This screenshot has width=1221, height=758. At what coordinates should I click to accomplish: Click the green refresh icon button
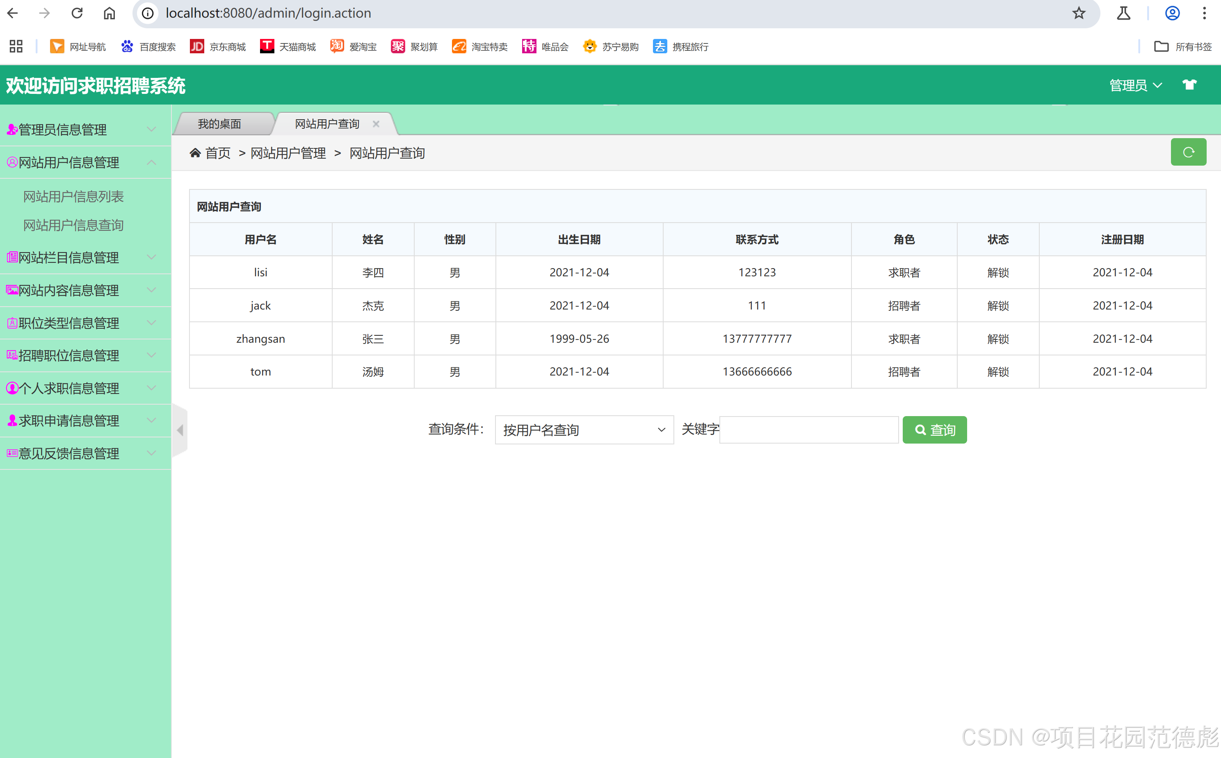[x=1188, y=152]
